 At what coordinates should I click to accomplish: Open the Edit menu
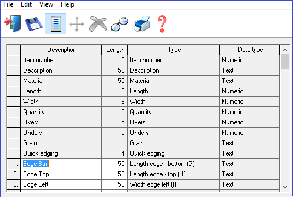click(x=26, y=4)
